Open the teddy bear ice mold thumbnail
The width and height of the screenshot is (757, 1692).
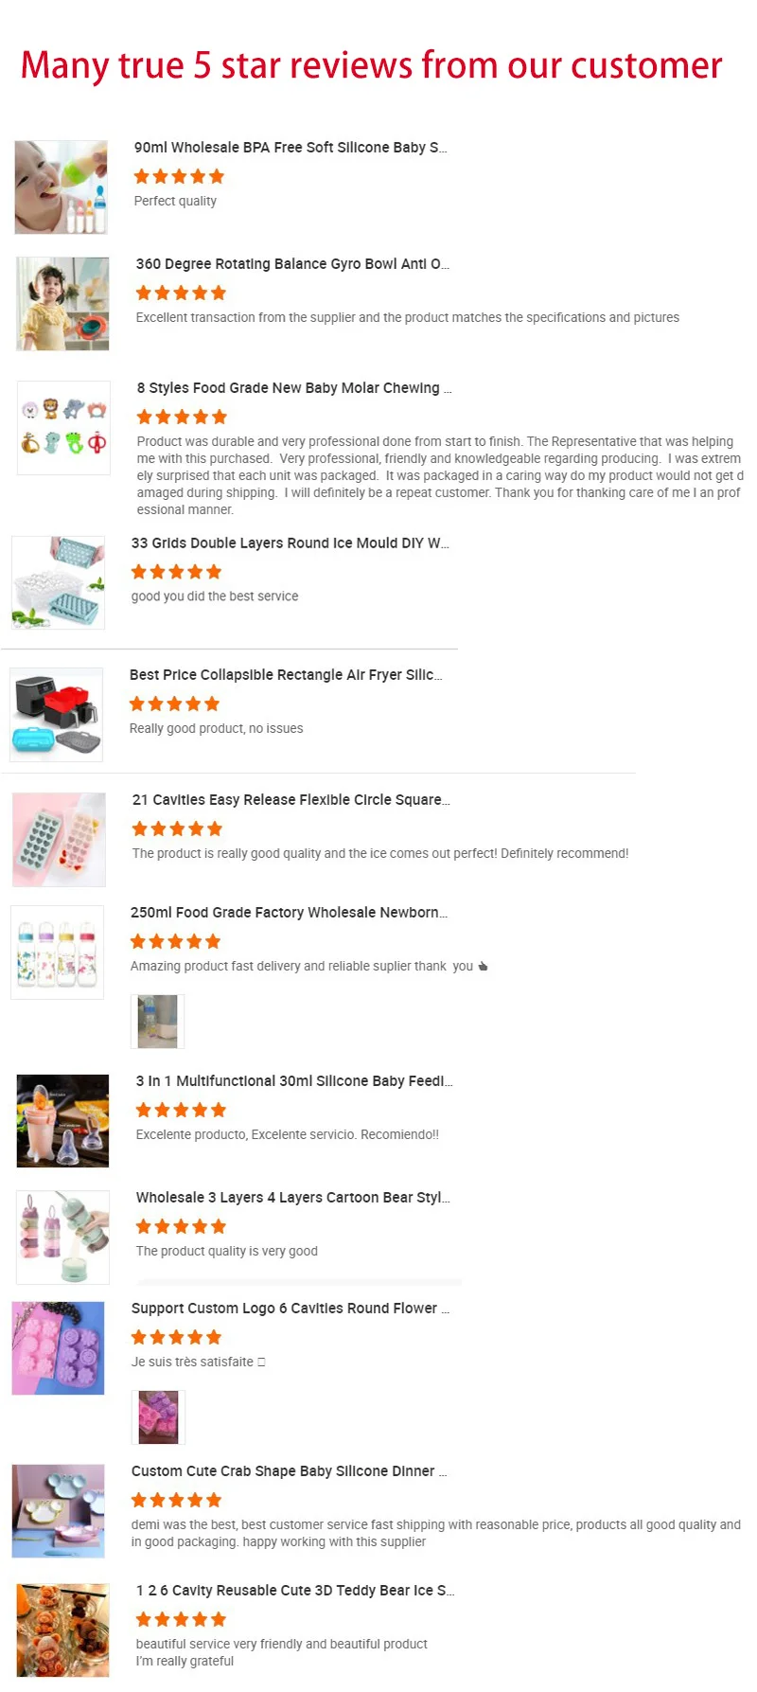[63, 1630]
